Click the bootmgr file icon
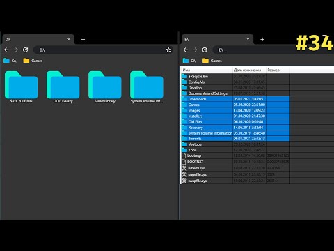The height and width of the screenshot is (251, 334). point(184,155)
